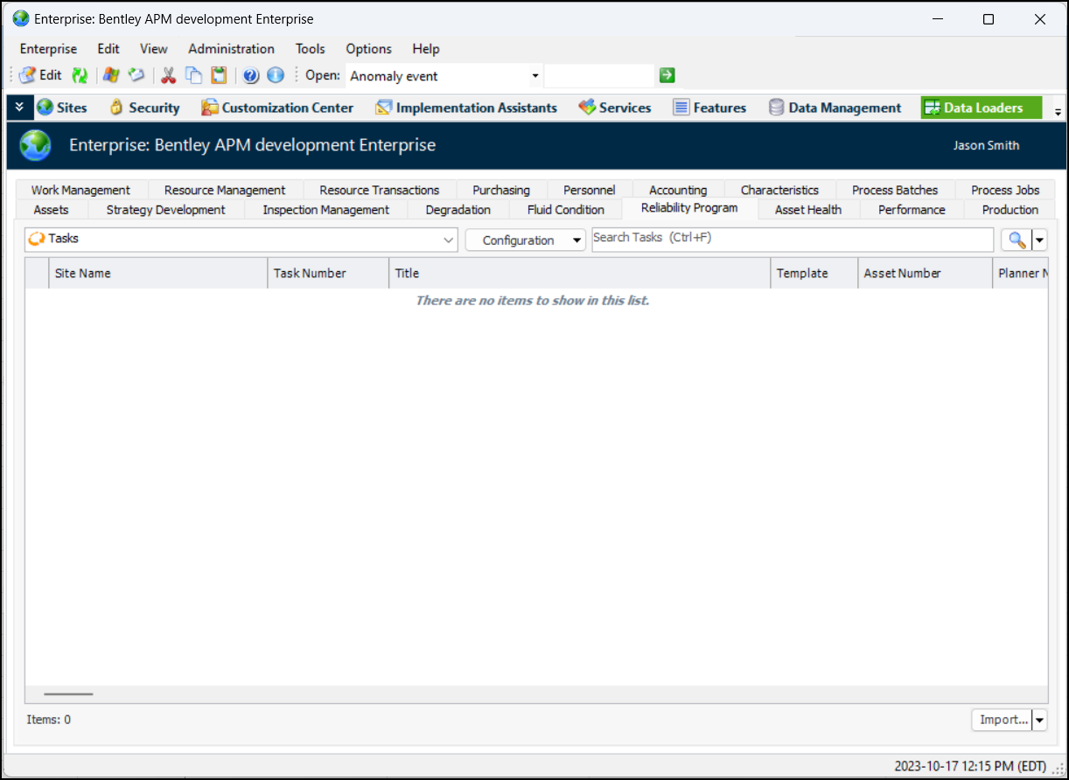Open the Import button's dropdown arrow
Image resolution: width=1069 pixels, height=780 pixels.
pos(1039,720)
